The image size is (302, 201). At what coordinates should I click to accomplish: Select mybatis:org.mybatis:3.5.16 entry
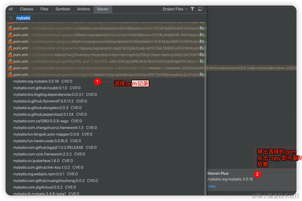(43, 81)
